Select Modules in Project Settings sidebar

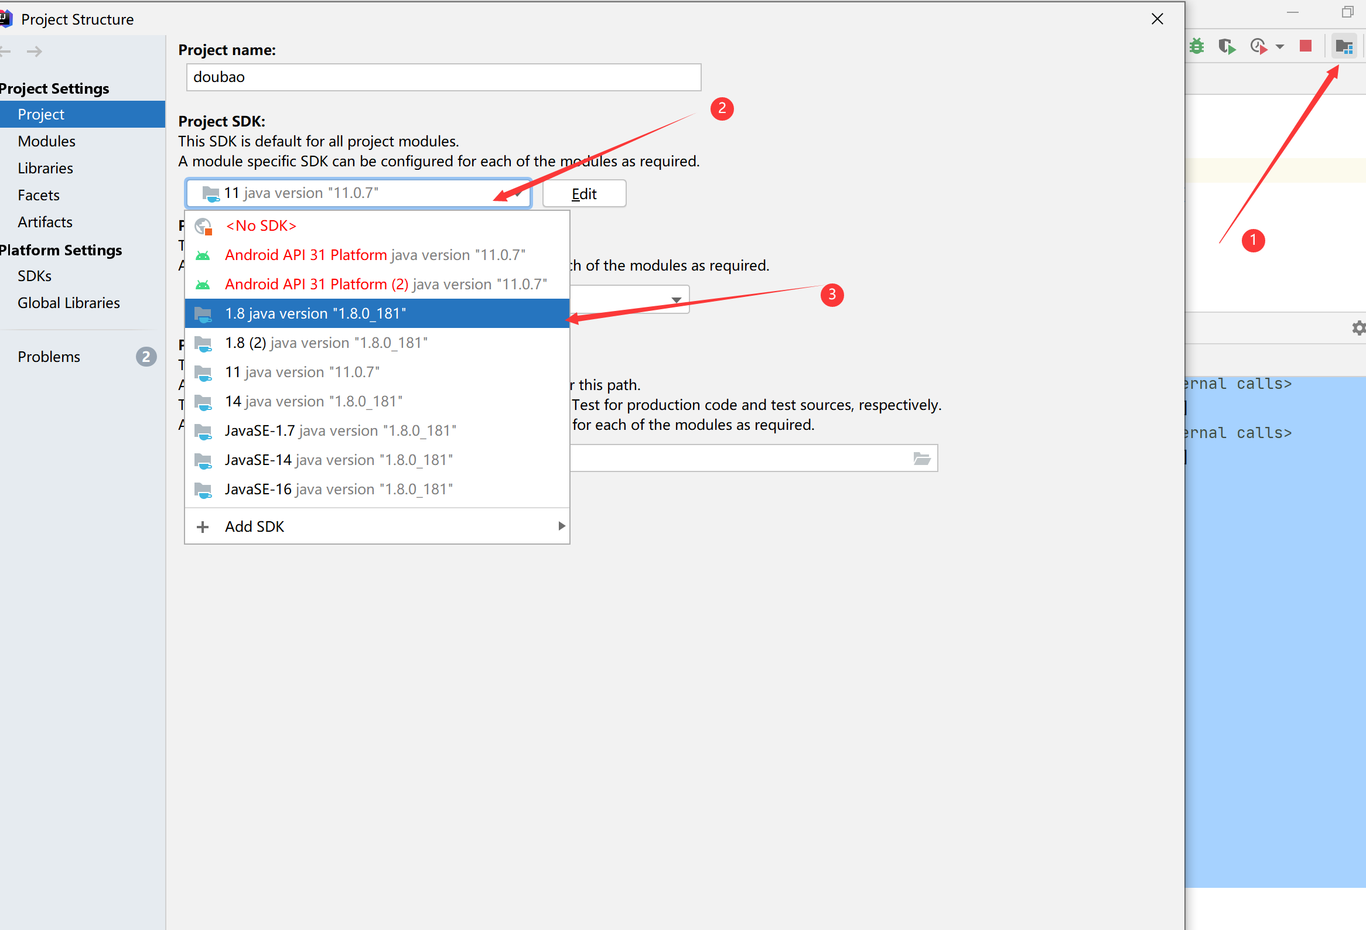pyautogui.click(x=46, y=141)
